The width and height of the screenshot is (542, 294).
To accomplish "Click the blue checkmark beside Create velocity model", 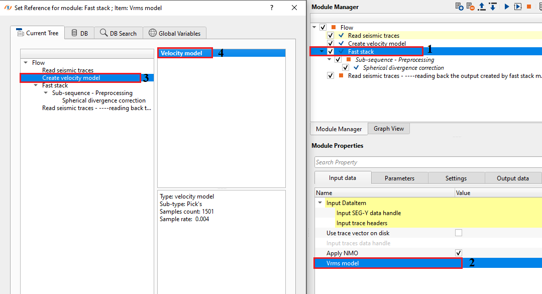I will (x=341, y=43).
